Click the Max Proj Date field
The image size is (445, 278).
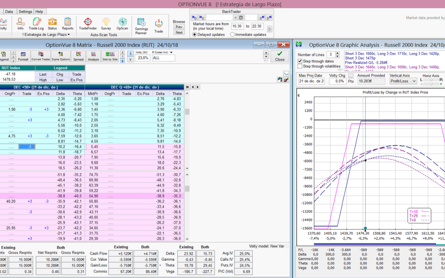(x=311, y=81)
